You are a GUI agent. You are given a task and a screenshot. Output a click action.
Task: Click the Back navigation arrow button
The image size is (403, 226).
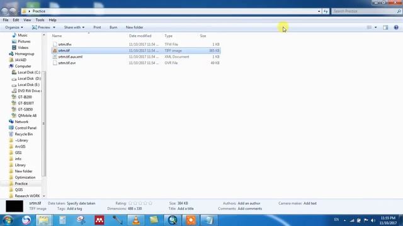pos(5,11)
